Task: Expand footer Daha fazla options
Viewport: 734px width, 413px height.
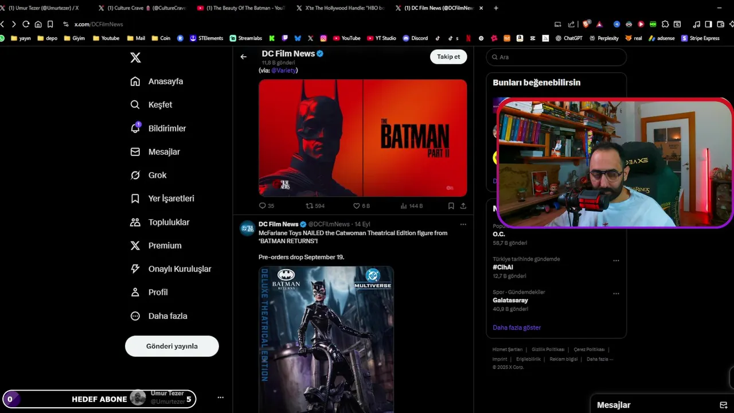Action: [600, 359]
